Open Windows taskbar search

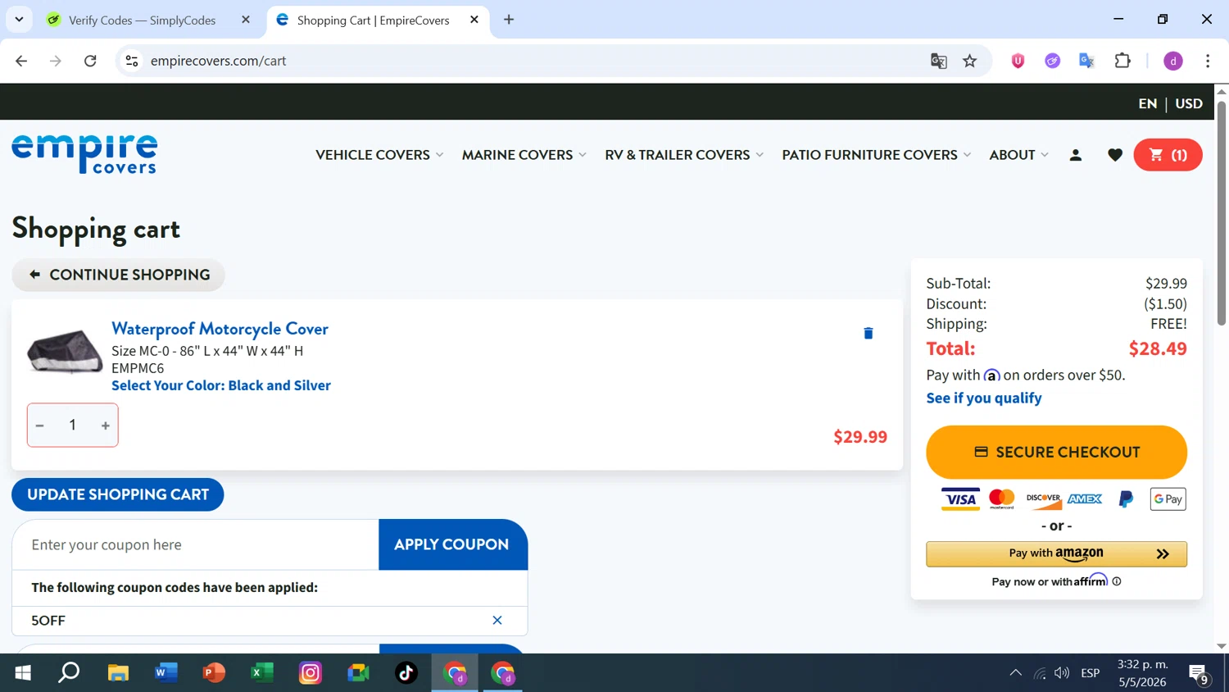70,673
